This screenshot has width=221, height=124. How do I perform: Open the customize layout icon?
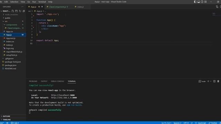(x=205, y=2)
